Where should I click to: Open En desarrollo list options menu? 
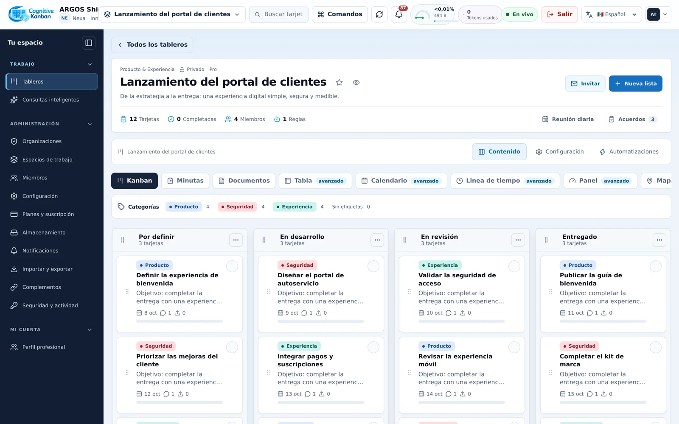pyautogui.click(x=377, y=240)
